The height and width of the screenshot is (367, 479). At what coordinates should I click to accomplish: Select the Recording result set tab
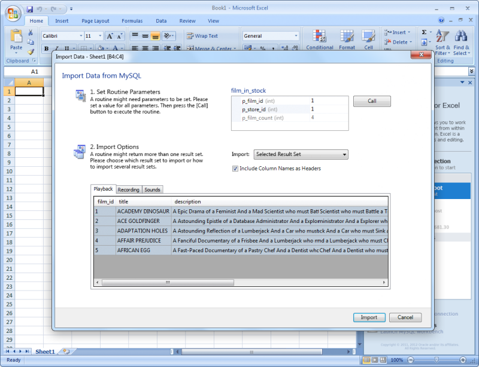click(x=128, y=189)
